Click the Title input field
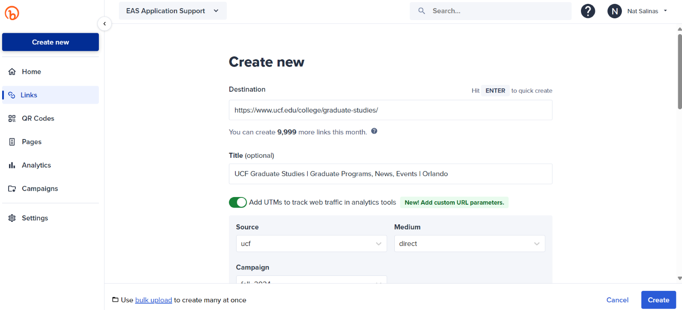 pos(390,174)
